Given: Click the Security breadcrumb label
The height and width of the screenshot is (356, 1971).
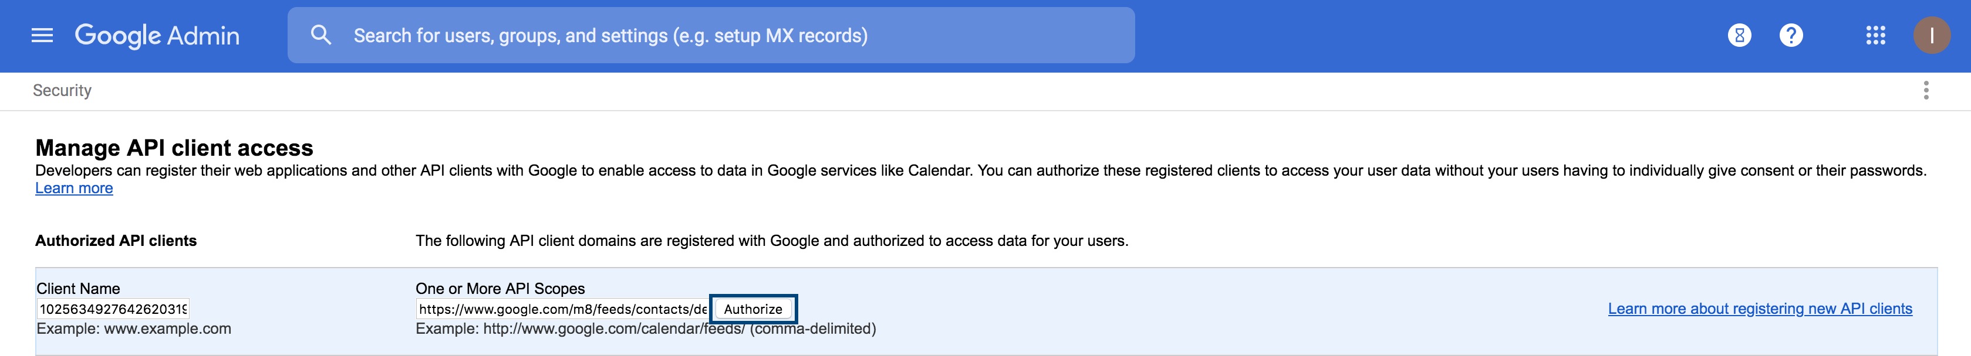Looking at the screenshot, I should tap(63, 90).
